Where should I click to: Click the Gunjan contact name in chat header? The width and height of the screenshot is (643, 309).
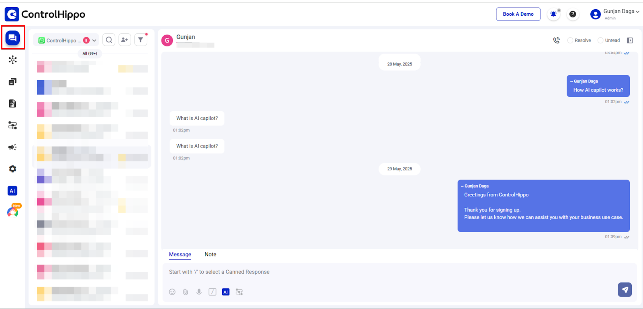186,37
